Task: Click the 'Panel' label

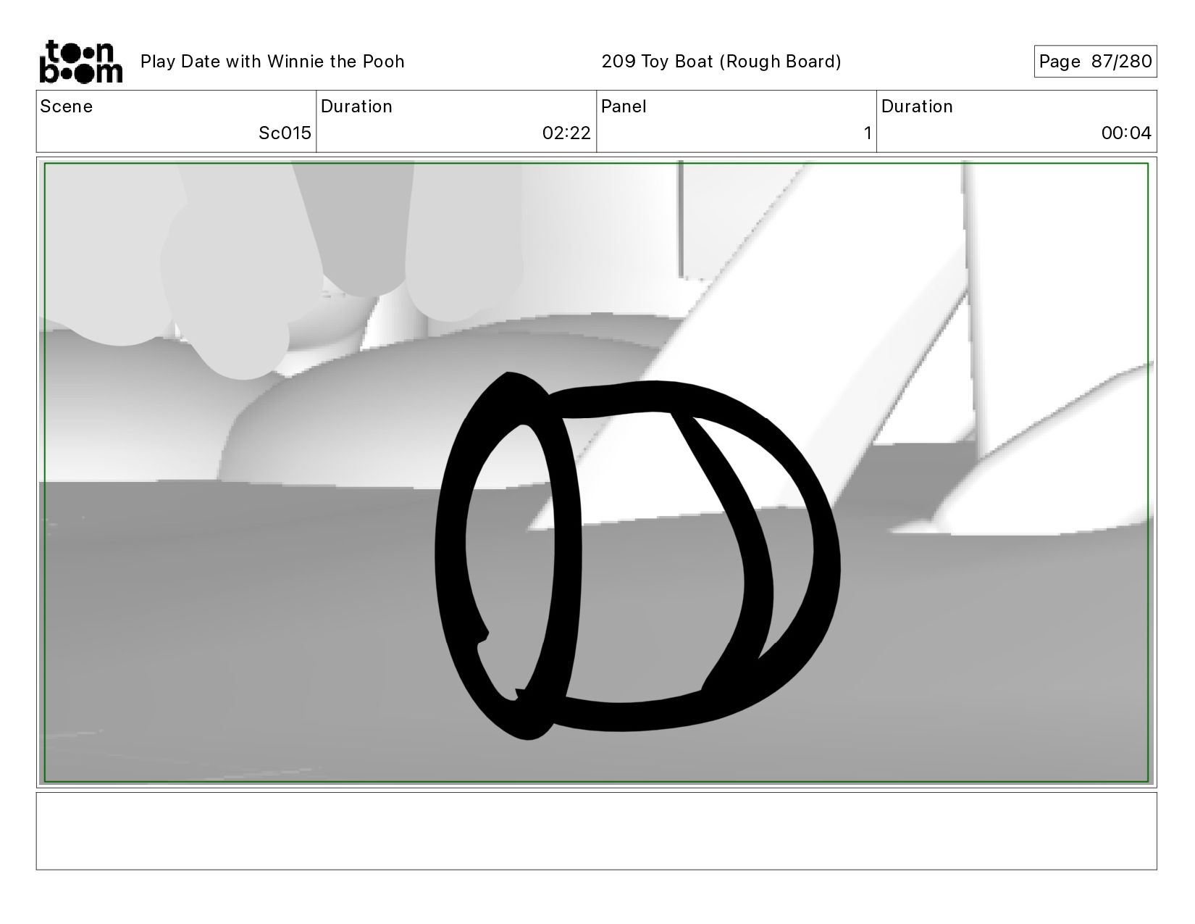Action: 624,107
